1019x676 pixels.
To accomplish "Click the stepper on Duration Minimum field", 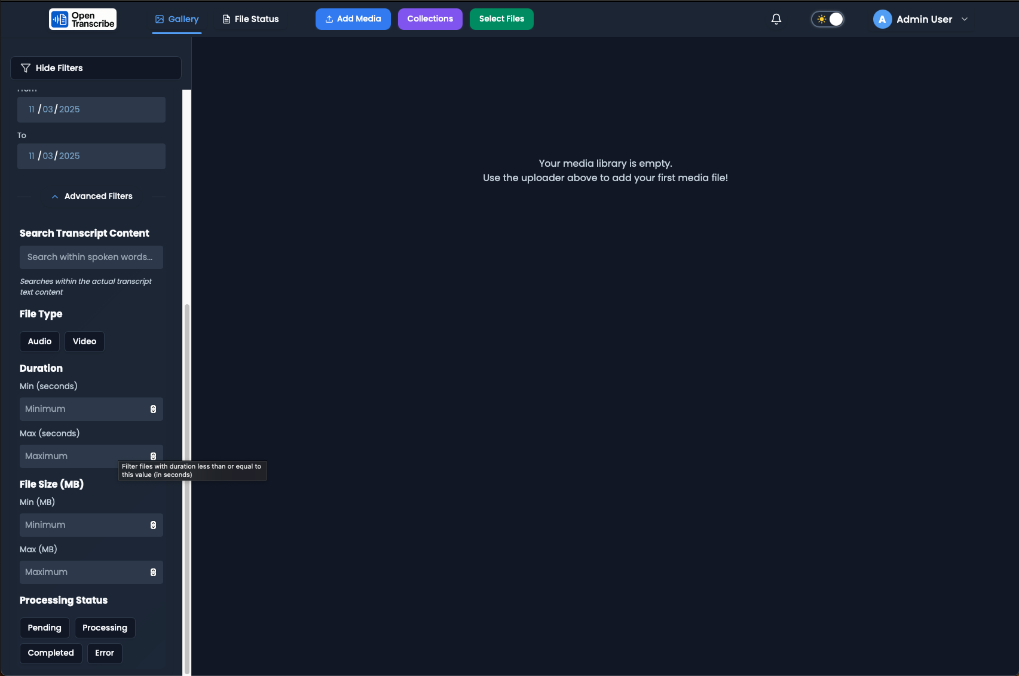I will [153, 409].
